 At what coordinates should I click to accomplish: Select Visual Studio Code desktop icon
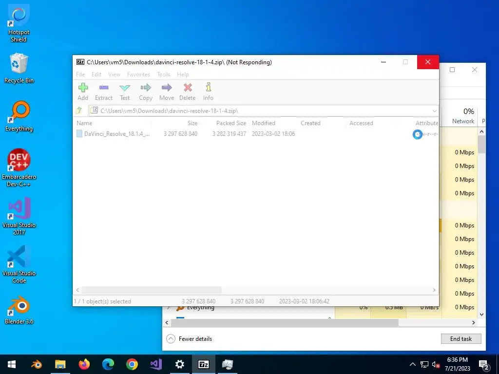pyautogui.click(x=19, y=264)
